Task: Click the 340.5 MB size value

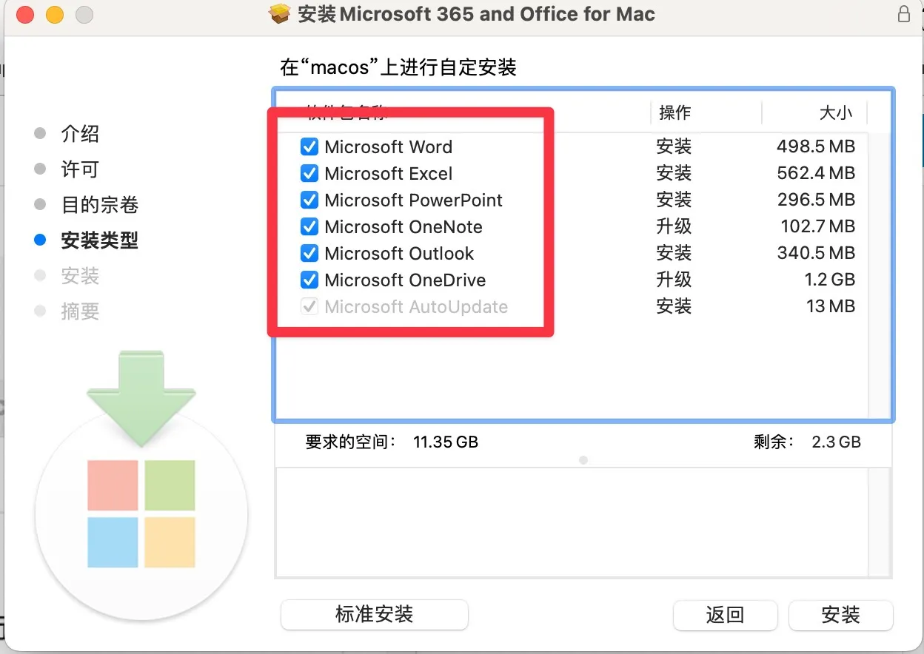Action: click(x=816, y=253)
